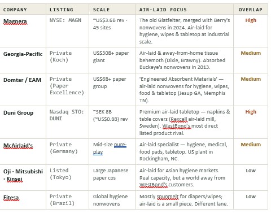Click the Listed (Tokyo) listing cell
Viewport: 271px width, 218px height.
coord(67,178)
